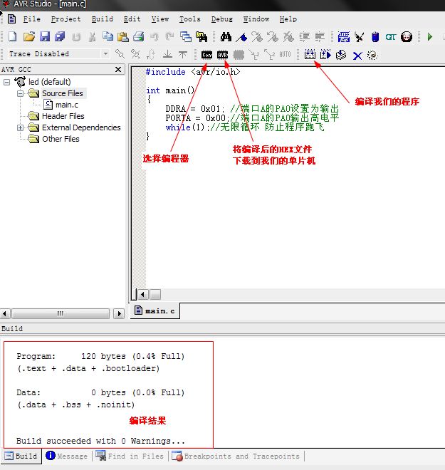Switch to the Build output tab
Image resolution: width=445 pixels, height=470 pixels.
coord(21,456)
